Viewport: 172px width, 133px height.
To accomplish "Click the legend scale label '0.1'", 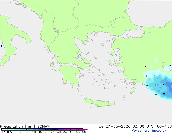I will pyautogui.click(x=3, y=132).
